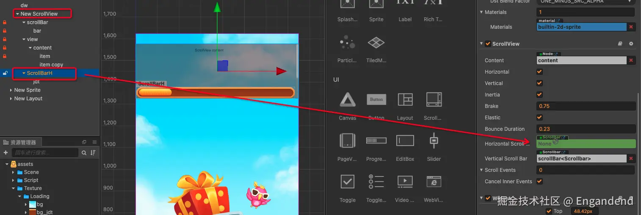641x215 pixels.
Task: Edit the Brake value field
Action: tap(586, 106)
